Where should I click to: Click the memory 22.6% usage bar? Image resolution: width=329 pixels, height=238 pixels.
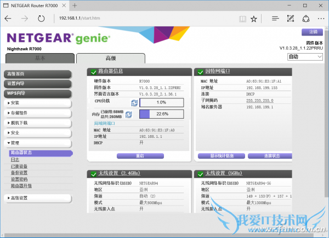point(162,114)
